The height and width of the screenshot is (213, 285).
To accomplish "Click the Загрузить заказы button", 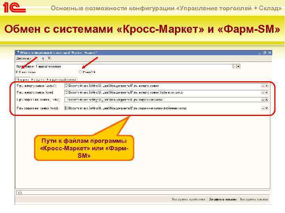I will 222,199.
